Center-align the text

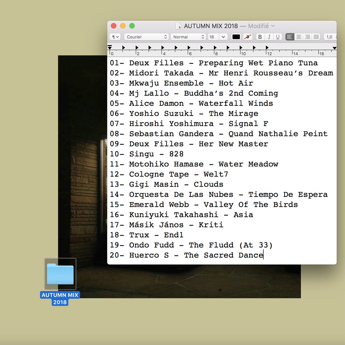click(299, 37)
